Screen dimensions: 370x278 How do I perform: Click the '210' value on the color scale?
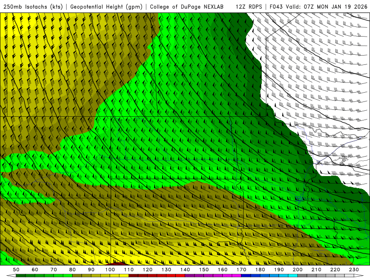(317, 270)
